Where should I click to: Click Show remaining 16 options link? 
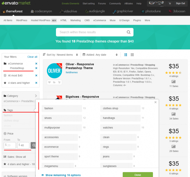pyautogui.click(x=63, y=175)
